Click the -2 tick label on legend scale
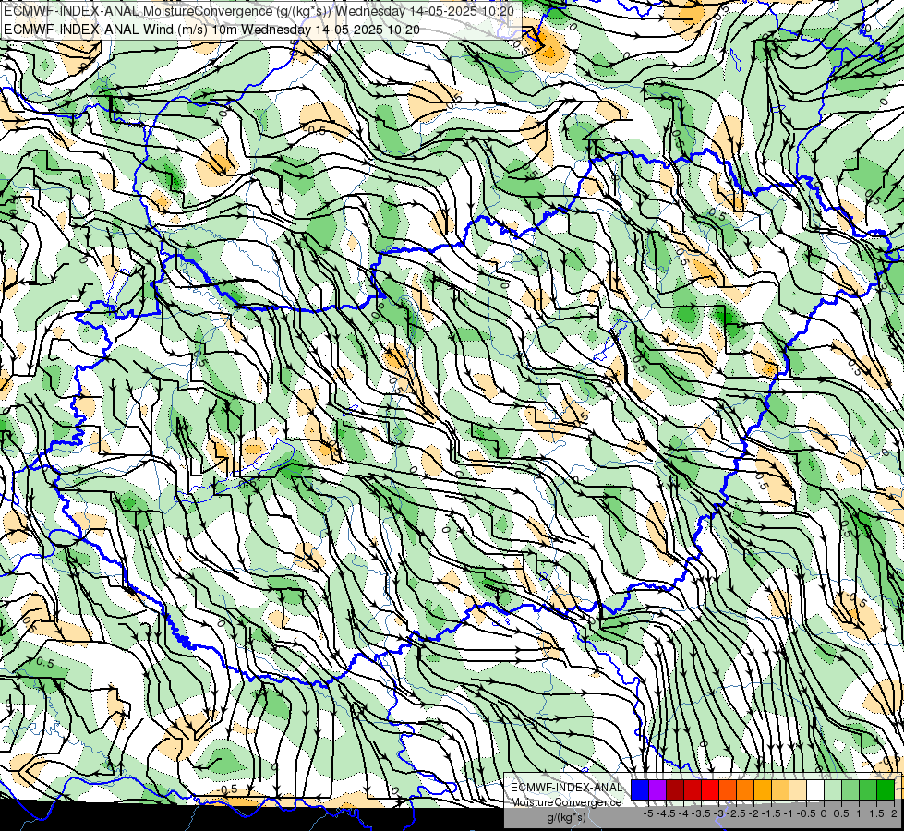Screen dimensions: 904x831 click(x=753, y=813)
